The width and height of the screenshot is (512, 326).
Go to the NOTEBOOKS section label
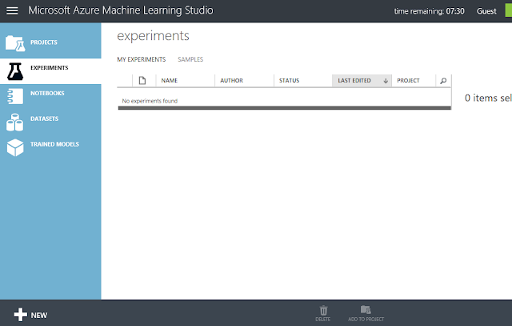click(47, 93)
